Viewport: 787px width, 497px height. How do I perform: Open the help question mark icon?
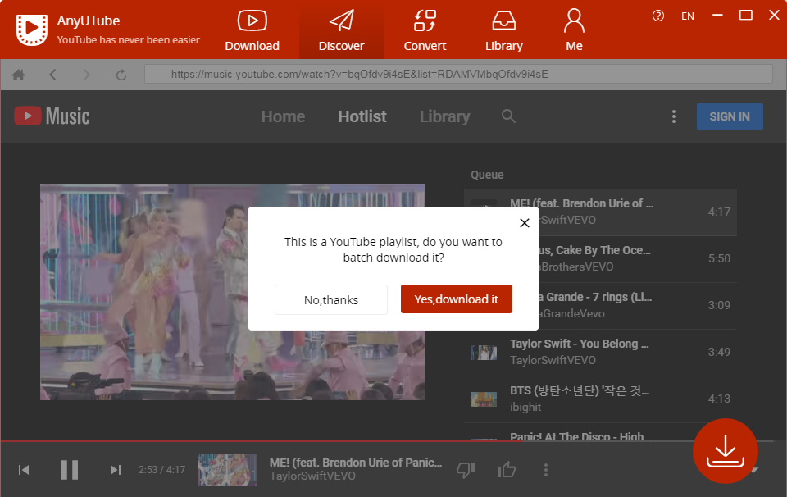[658, 16]
